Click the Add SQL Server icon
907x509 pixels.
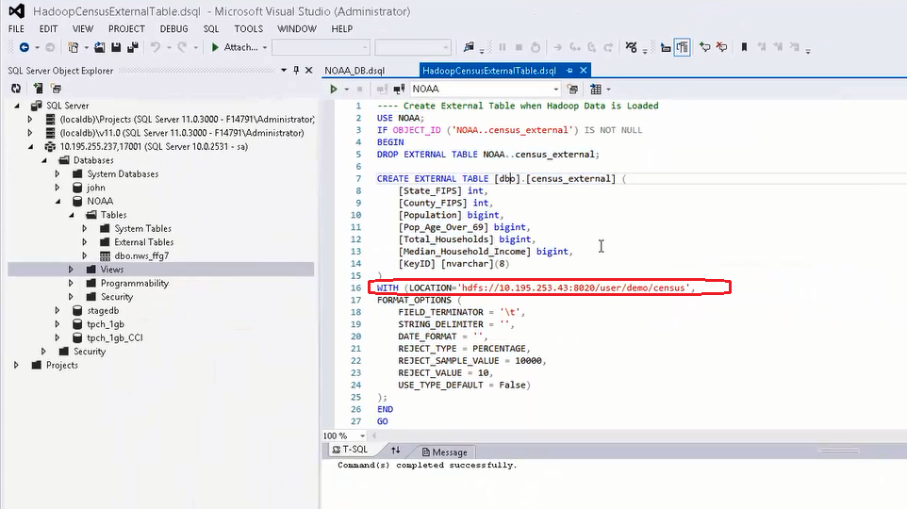click(38, 89)
